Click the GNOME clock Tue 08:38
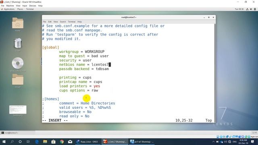The image size is (258, 145). pyautogui.click(x=239, y=9)
